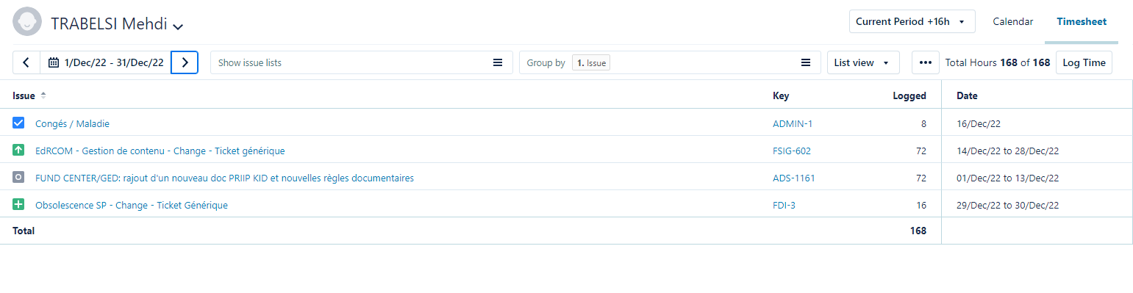The height and width of the screenshot is (293, 1133).
Task: Click green plus icon for Obsolescence SP
Action: 19,204
